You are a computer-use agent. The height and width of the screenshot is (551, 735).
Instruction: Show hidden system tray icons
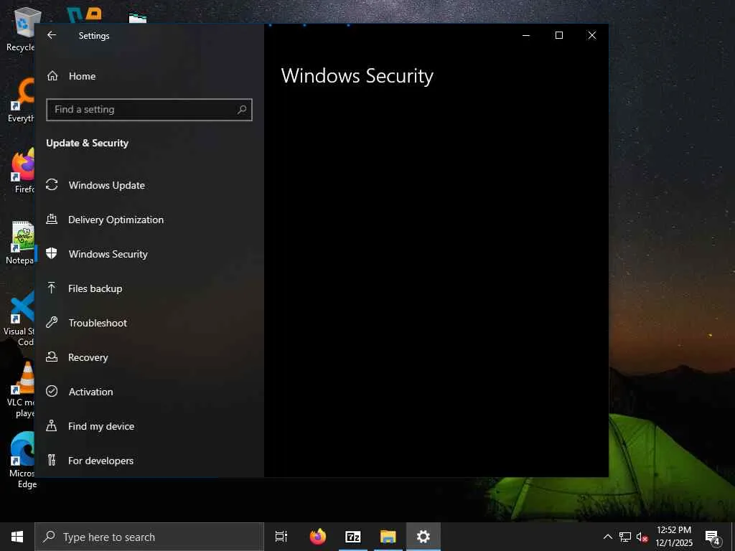pos(607,537)
